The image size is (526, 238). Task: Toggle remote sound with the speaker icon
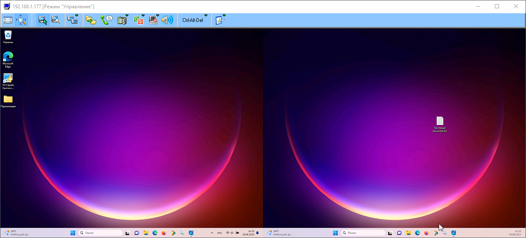167,20
